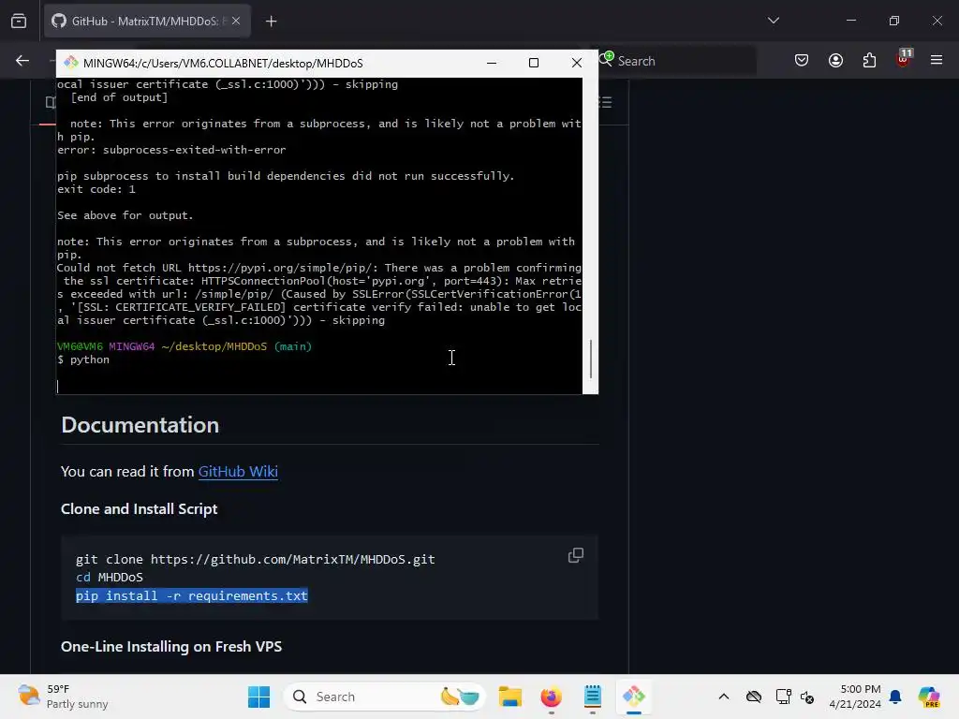Click the muted volume tray icon

coord(807,697)
